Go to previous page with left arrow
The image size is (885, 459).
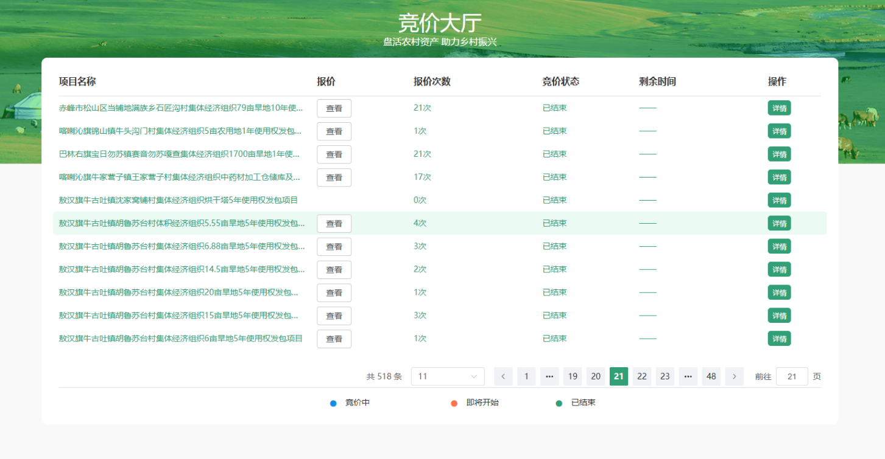click(503, 376)
